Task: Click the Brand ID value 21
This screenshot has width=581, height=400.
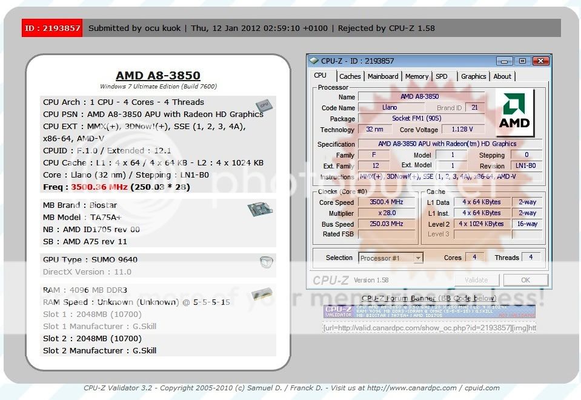Action: click(x=474, y=107)
